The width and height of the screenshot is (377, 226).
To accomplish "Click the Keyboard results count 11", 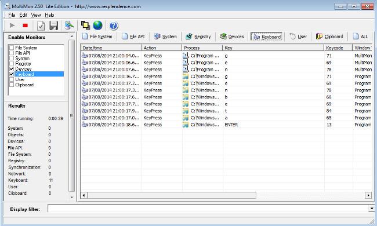I will [50, 180].
